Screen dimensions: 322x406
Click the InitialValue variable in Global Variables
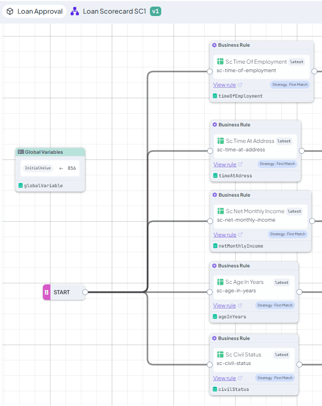(38, 168)
